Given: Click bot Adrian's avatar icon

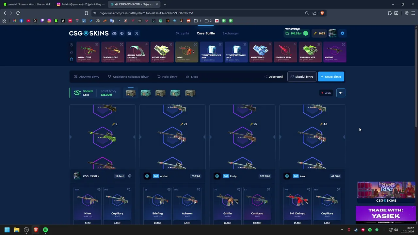Looking at the screenshot, I should click(147, 176).
